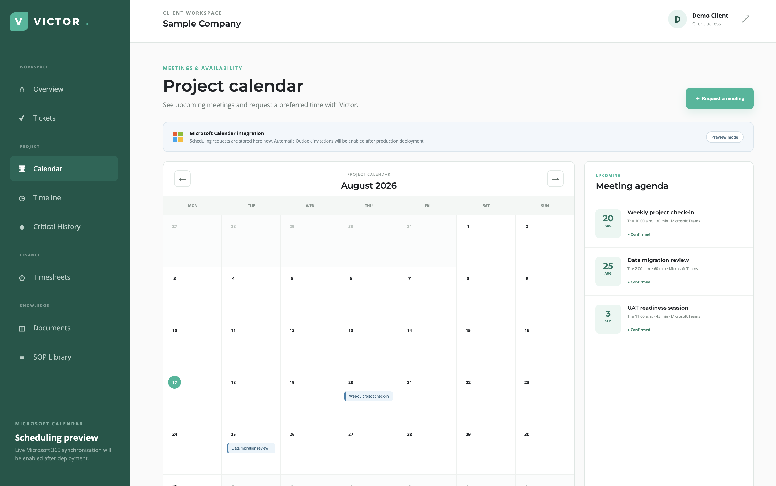Select Calendar in the sidebar
The width and height of the screenshot is (776, 486).
point(64,169)
